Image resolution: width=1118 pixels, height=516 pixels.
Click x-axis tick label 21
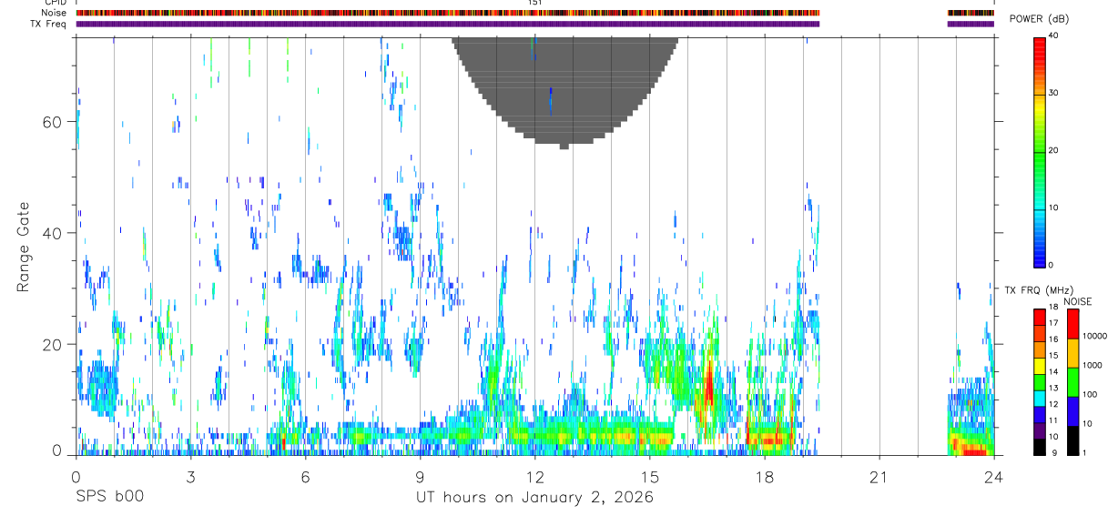[879, 476]
